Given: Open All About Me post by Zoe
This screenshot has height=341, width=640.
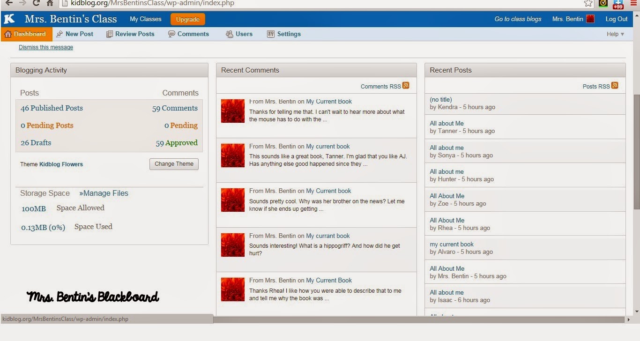Looking at the screenshot, I should [x=447, y=196].
